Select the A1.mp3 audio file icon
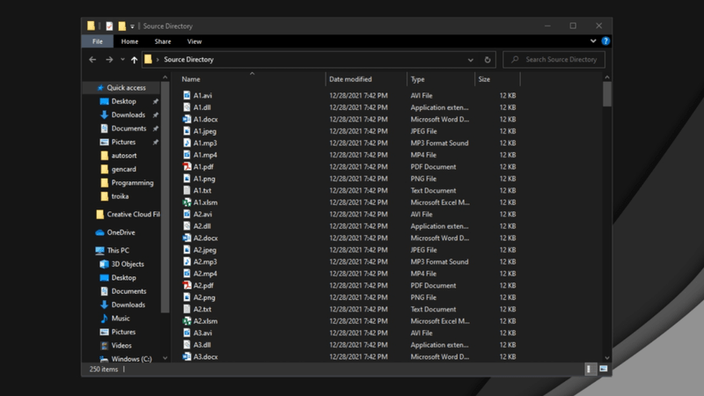This screenshot has width=704, height=396. tap(187, 143)
